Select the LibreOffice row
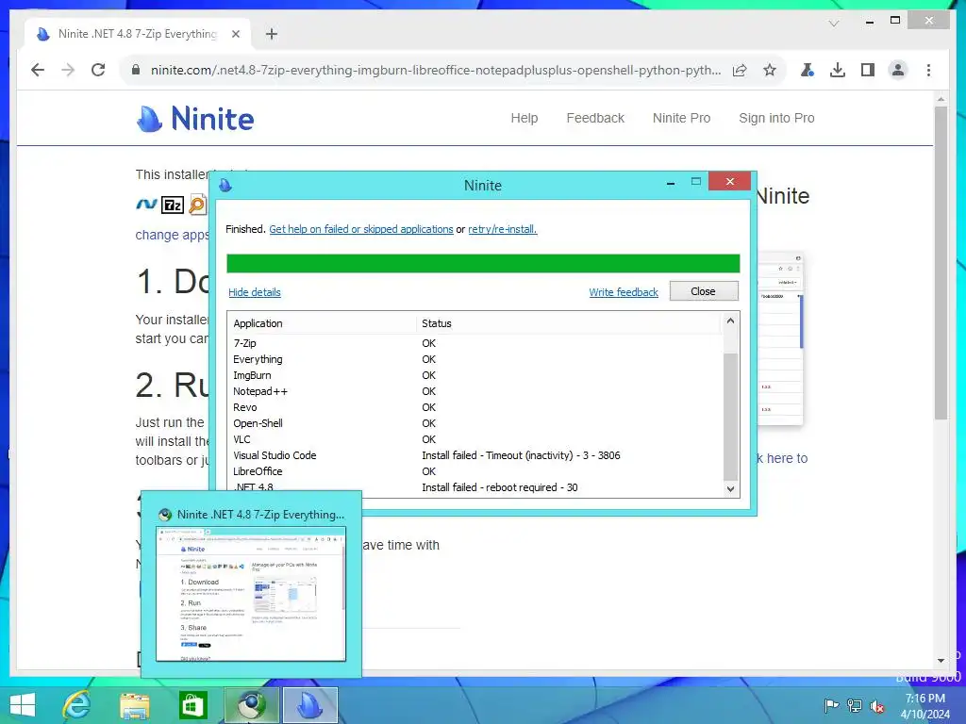The width and height of the screenshot is (966, 724). [x=475, y=471]
